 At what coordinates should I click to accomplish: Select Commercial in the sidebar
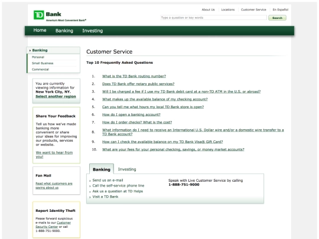[x=40, y=69]
